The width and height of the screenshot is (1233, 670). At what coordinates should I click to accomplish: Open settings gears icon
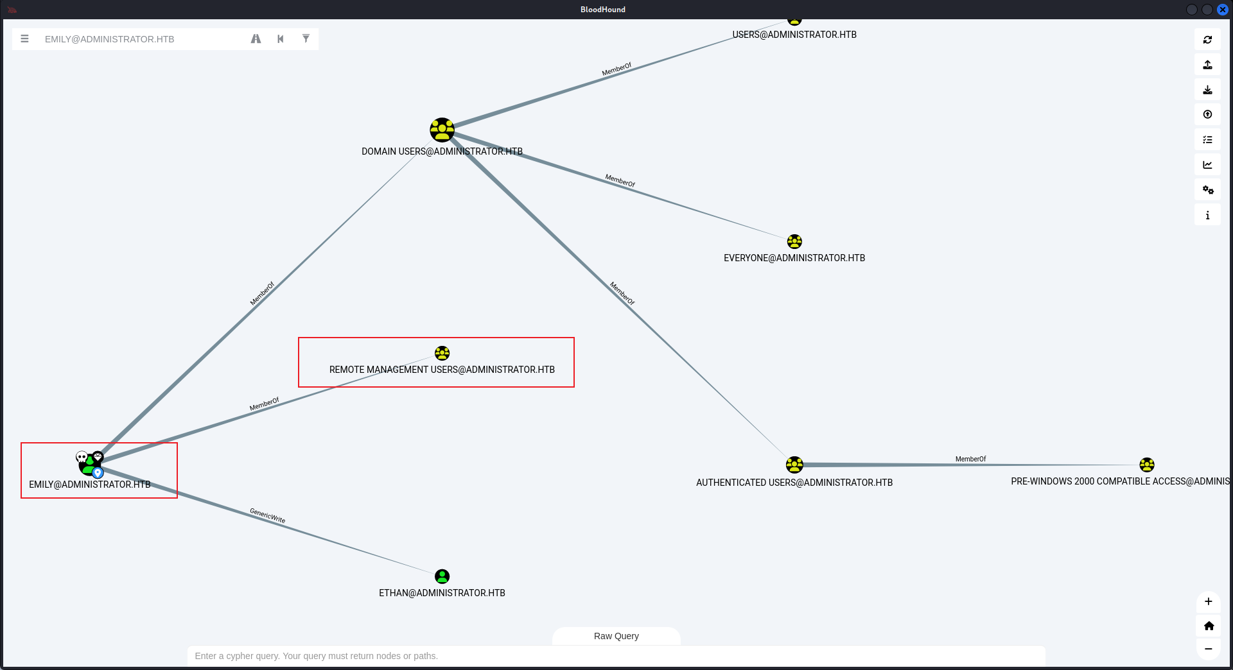coord(1207,190)
